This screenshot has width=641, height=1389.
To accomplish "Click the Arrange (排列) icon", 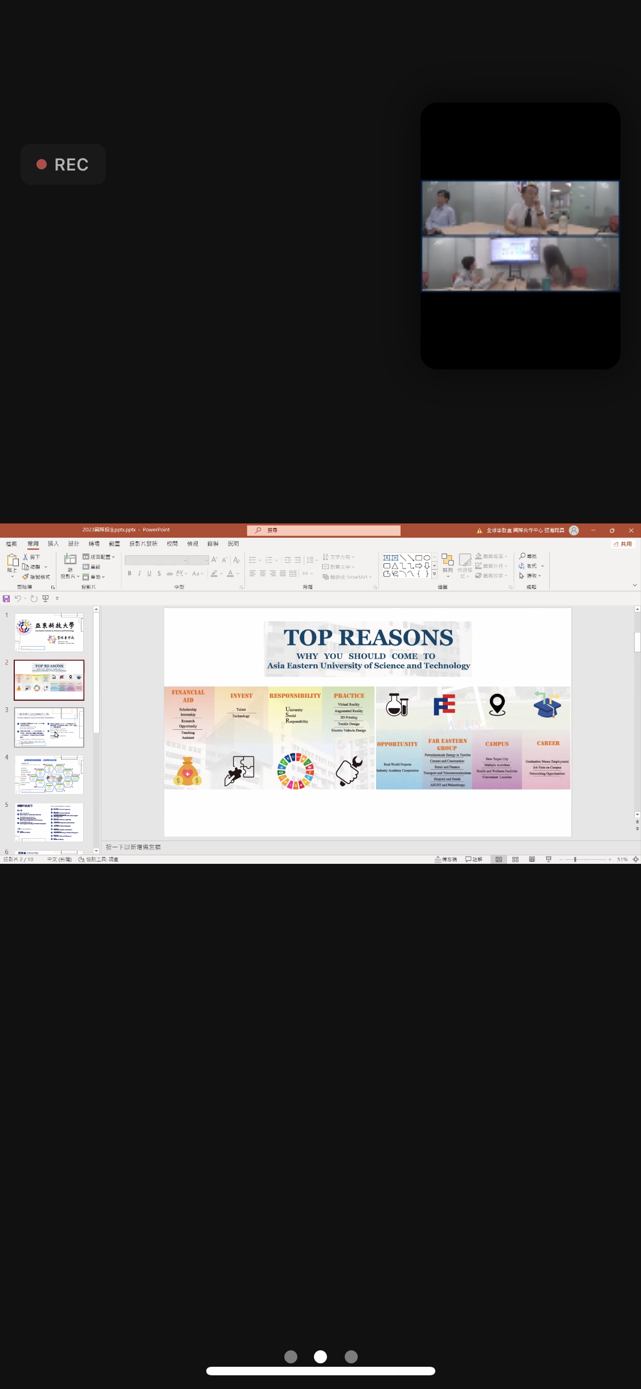I will pyautogui.click(x=447, y=560).
